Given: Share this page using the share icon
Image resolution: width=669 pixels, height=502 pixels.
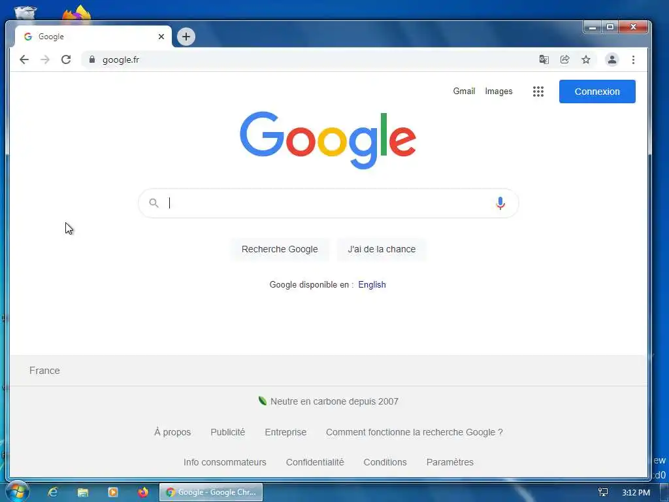Looking at the screenshot, I should coord(565,59).
